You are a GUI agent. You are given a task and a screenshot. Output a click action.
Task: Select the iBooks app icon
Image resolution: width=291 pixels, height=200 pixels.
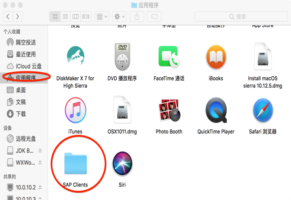216,57
